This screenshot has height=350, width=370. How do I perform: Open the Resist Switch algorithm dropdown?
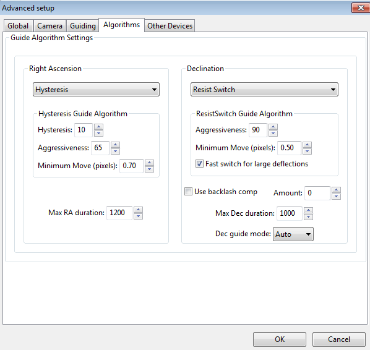pos(264,90)
